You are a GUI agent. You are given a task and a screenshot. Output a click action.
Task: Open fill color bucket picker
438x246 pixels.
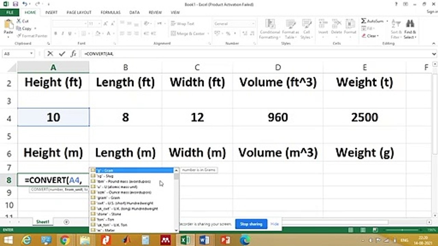(x=98, y=33)
